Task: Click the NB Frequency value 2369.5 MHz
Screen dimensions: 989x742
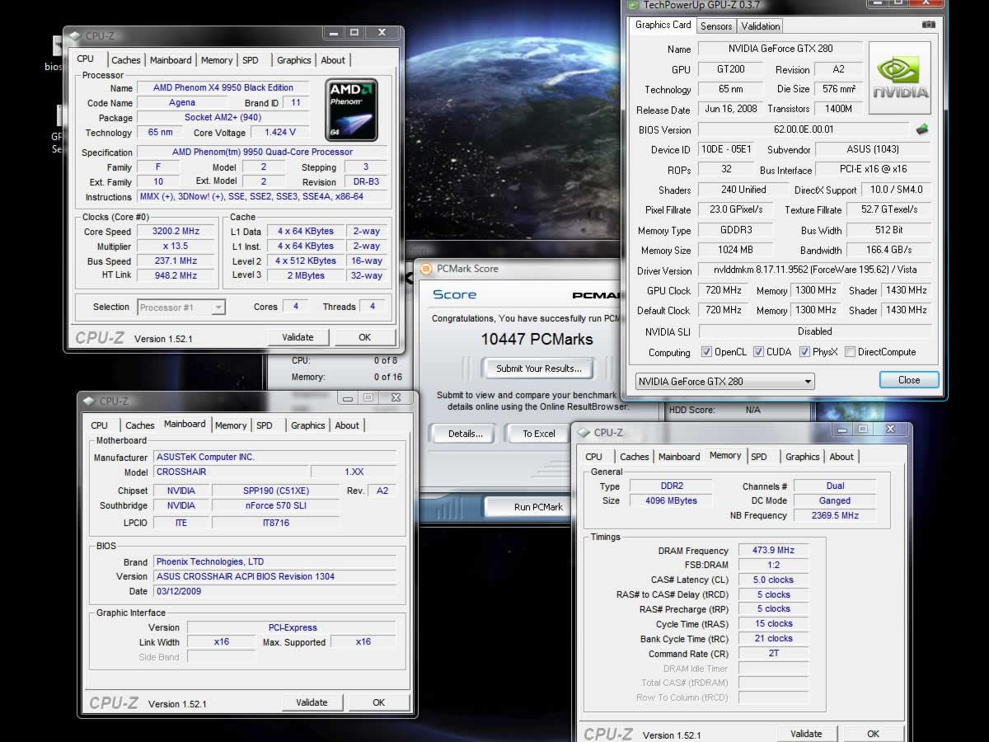Action: tap(835, 515)
